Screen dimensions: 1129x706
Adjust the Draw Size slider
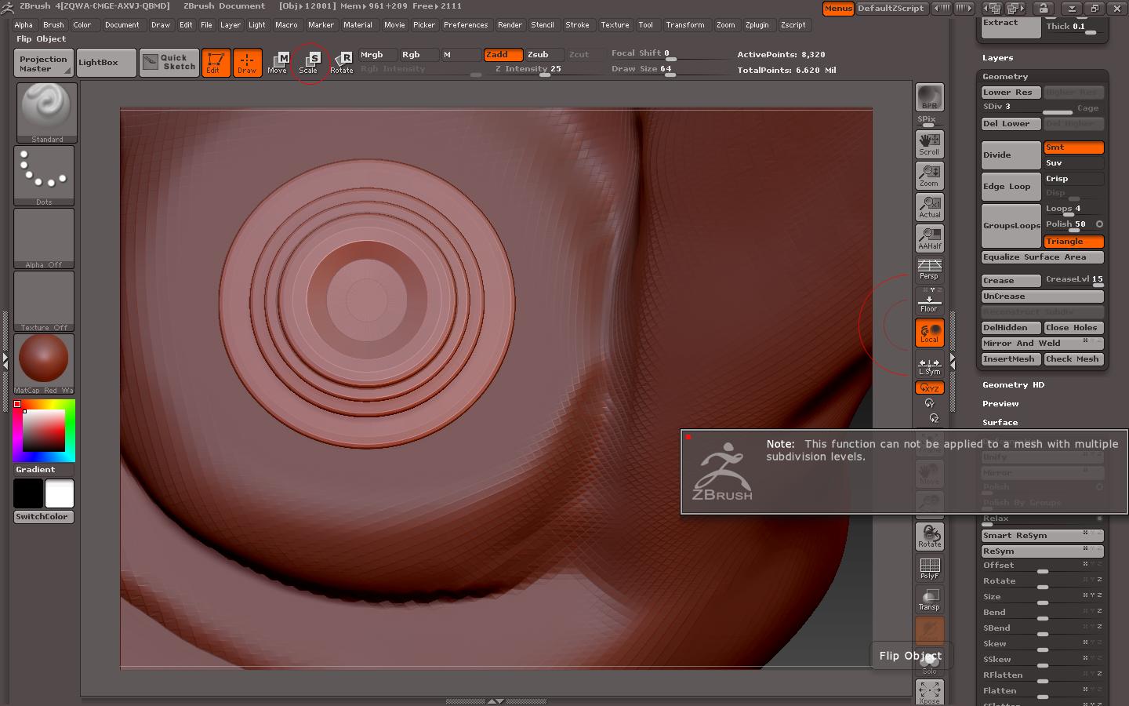(670, 71)
